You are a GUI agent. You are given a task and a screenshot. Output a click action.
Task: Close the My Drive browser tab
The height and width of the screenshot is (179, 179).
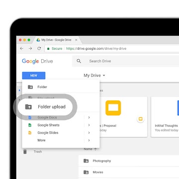coord(76,40)
